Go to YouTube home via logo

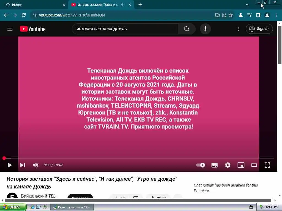point(32,29)
